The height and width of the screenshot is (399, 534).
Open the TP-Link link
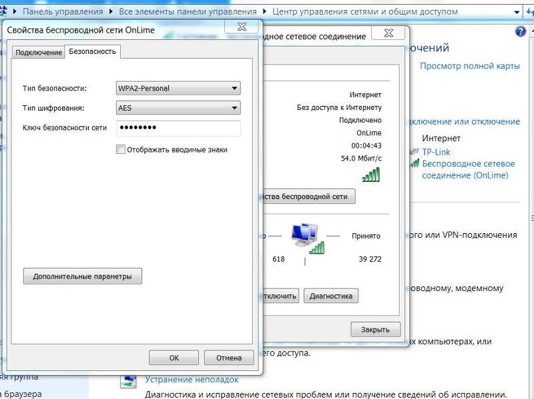tap(436, 152)
